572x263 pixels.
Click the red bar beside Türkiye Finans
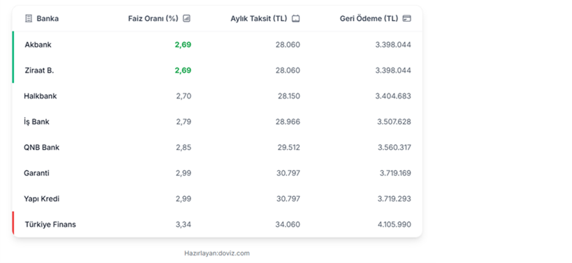tap(13, 223)
